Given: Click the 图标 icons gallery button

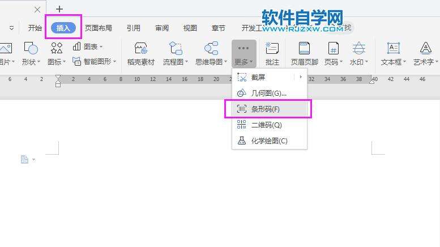Looking at the screenshot, I should tap(57, 48).
